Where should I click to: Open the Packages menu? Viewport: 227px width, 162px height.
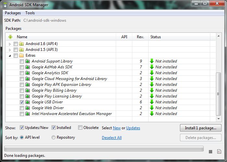(x=13, y=13)
